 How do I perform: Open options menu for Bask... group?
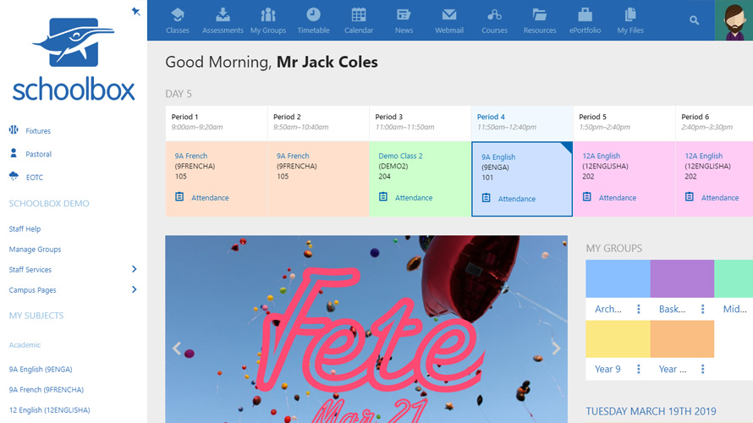702,309
